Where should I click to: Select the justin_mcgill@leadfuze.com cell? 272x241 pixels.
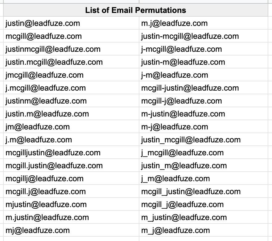(191, 140)
